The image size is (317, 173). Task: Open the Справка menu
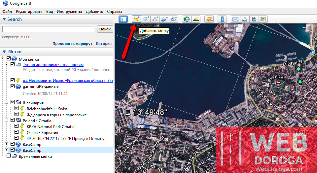tap(115, 12)
